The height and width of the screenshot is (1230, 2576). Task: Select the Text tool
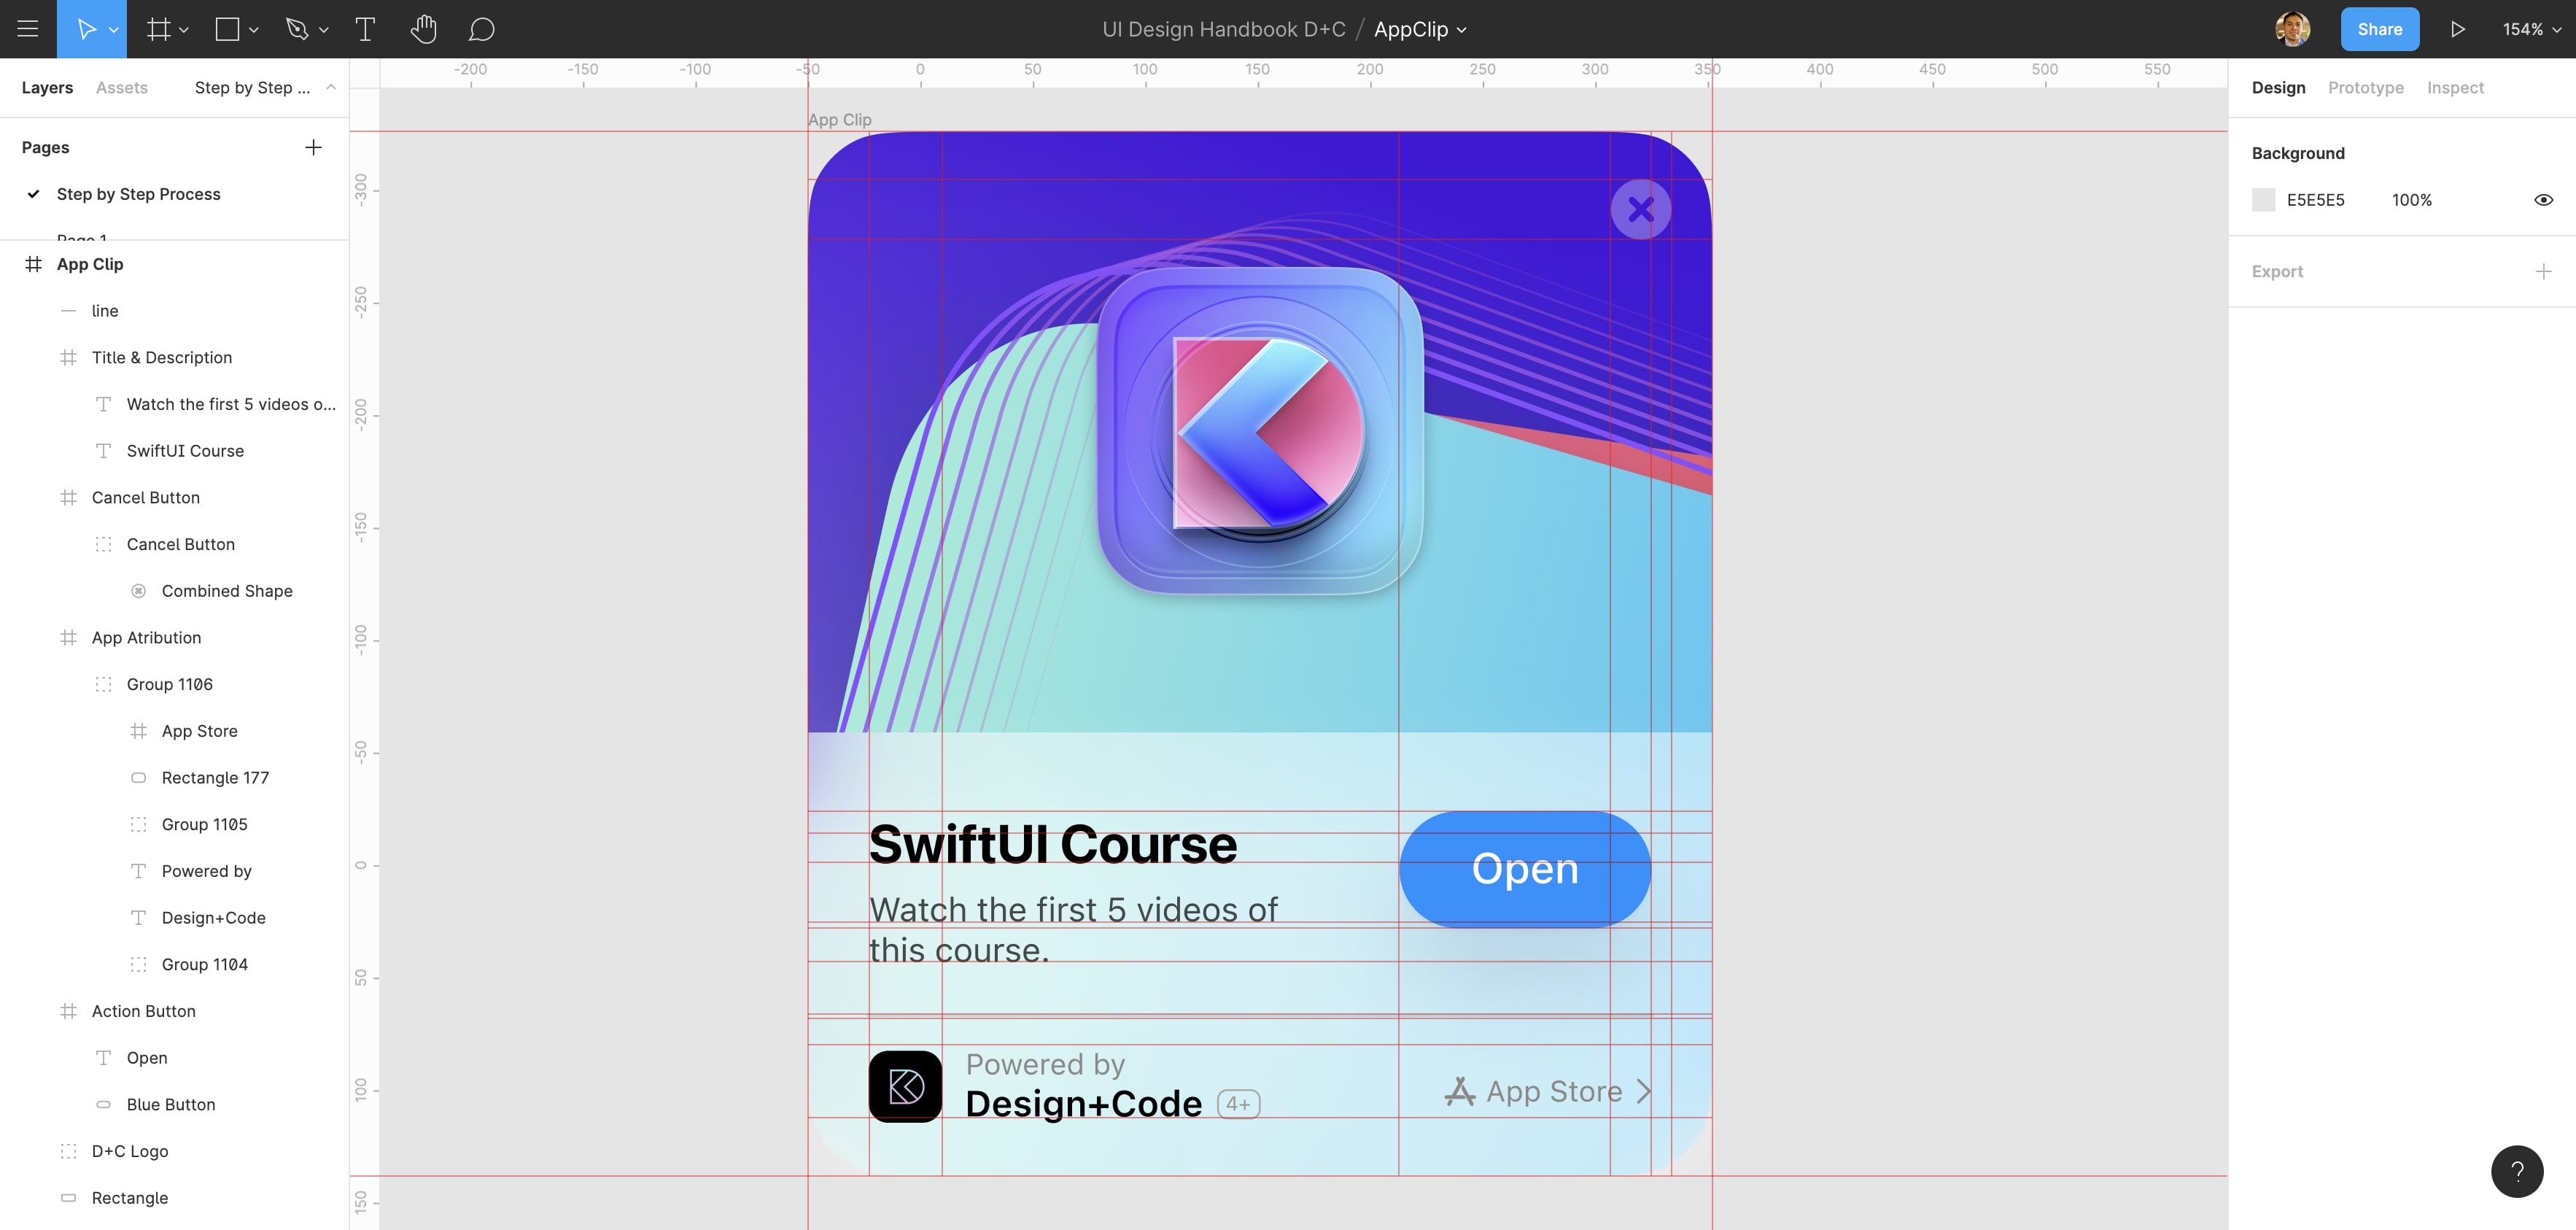(365, 29)
